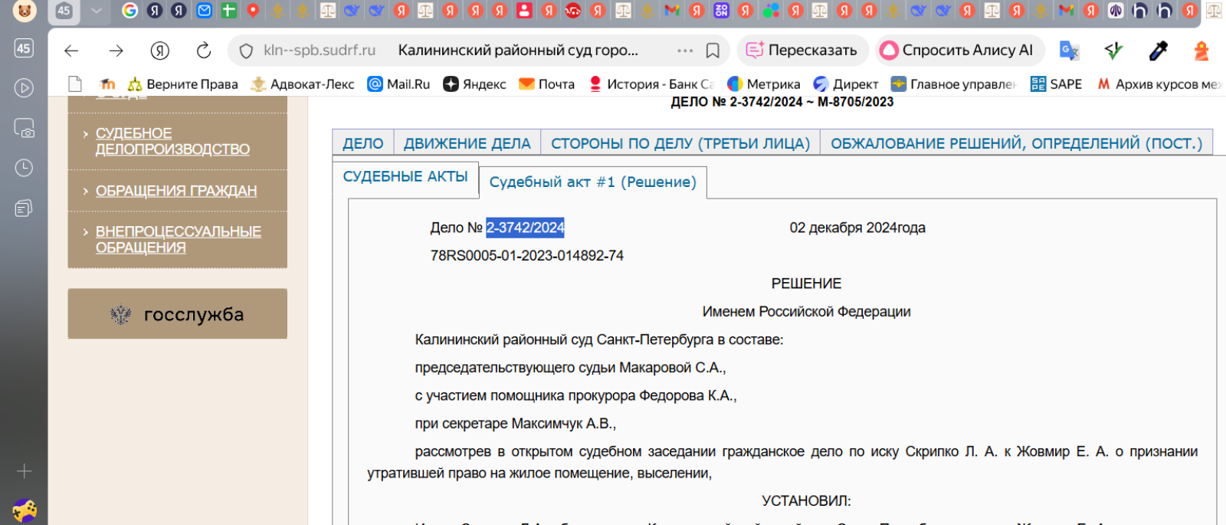Click the shield site protection icon
Image resolution: width=1226 pixels, height=525 pixels.
click(246, 51)
